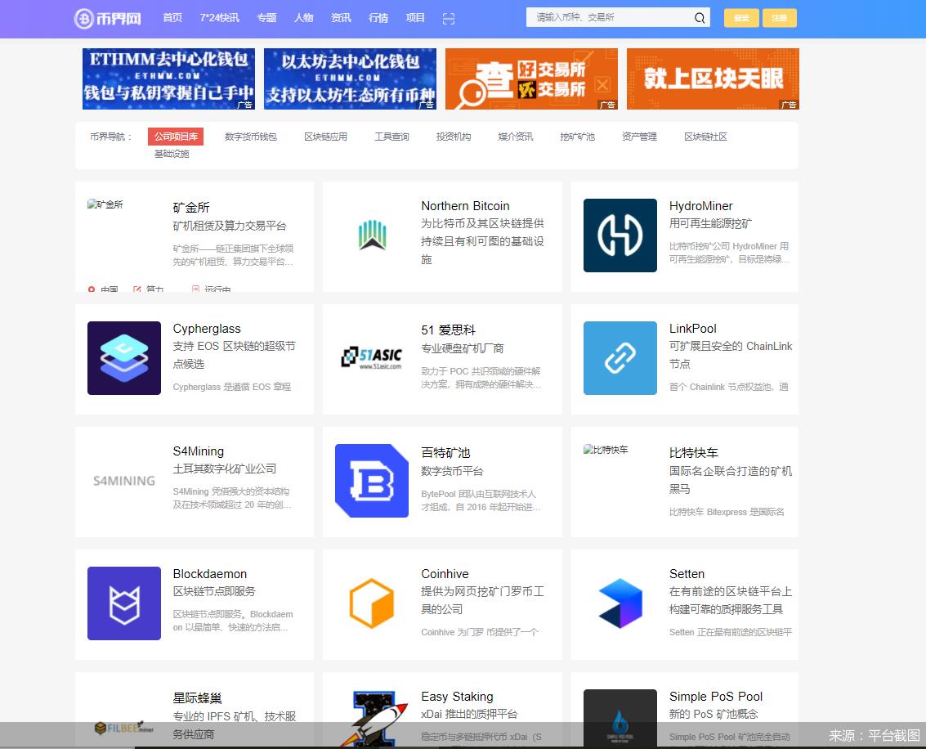926x749 pixels.
Task: Click the Coinhive hexagon logo
Action: (x=372, y=603)
